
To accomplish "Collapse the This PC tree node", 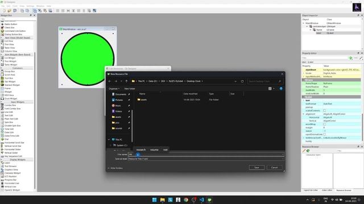I will coord(109,140).
